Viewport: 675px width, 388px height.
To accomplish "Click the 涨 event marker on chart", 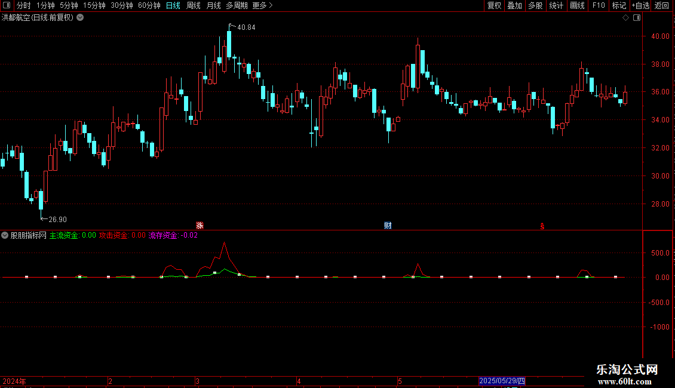I will [x=200, y=226].
